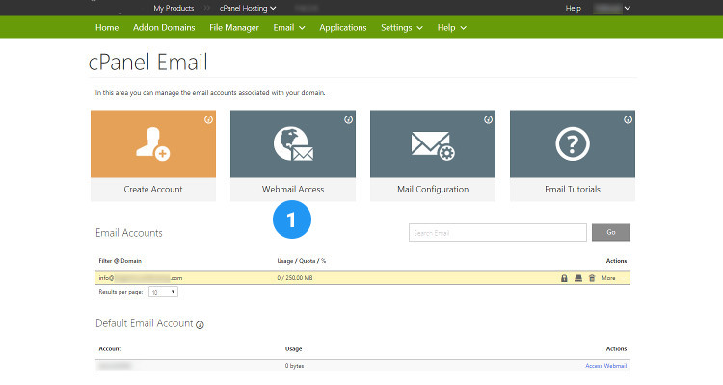
Task: Click the 0 / 250.00 MB usage value
Action: [295, 278]
